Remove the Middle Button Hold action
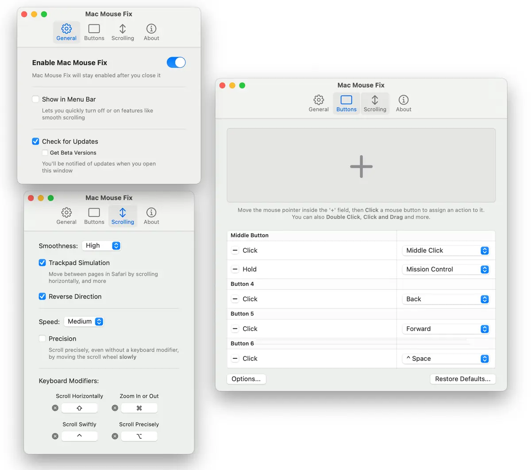Viewport: 531px width, 470px height. (x=235, y=269)
